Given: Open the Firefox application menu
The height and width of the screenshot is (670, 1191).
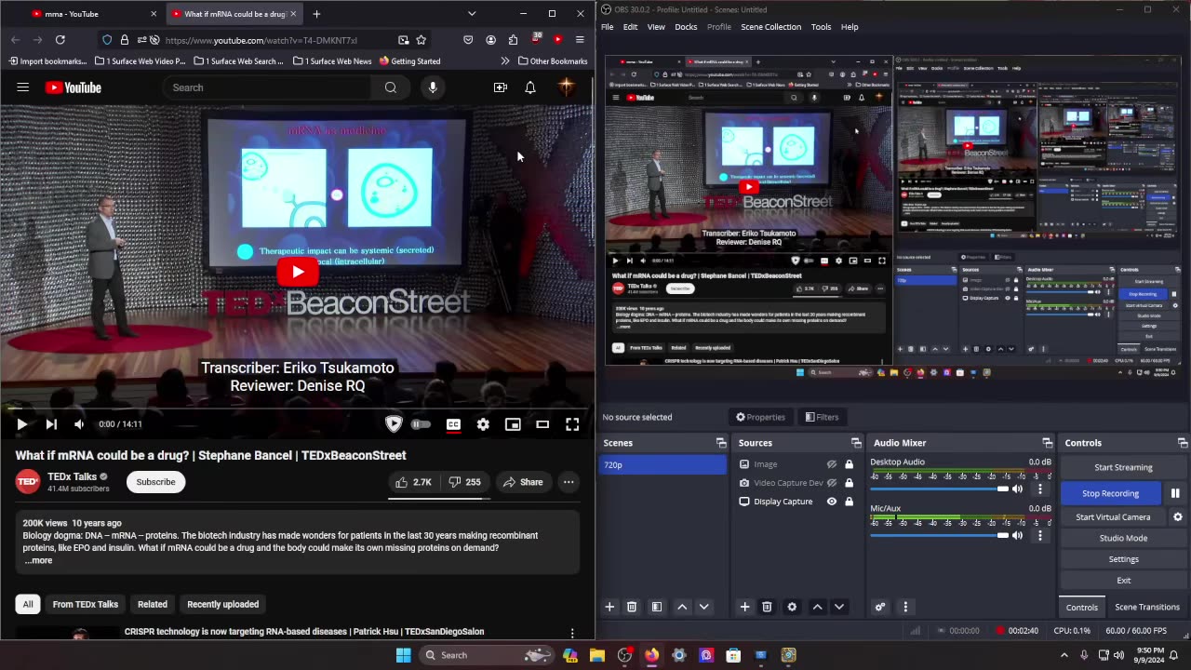Looking at the screenshot, I should pyautogui.click(x=580, y=40).
